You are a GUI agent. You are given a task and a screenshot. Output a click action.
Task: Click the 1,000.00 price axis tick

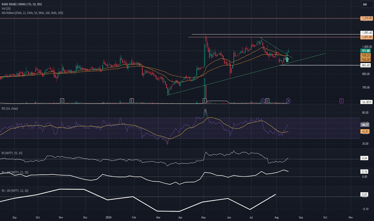point(367,47)
